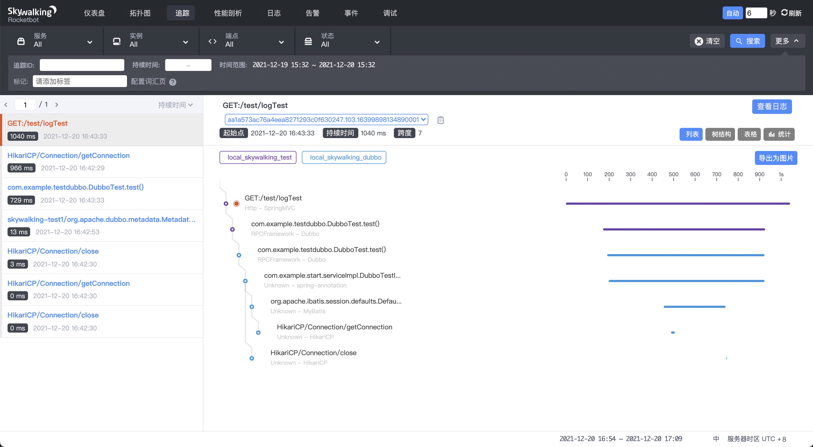Click the 查看日志 view logs button
Screen dimensions: 813x447
coord(772,107)
